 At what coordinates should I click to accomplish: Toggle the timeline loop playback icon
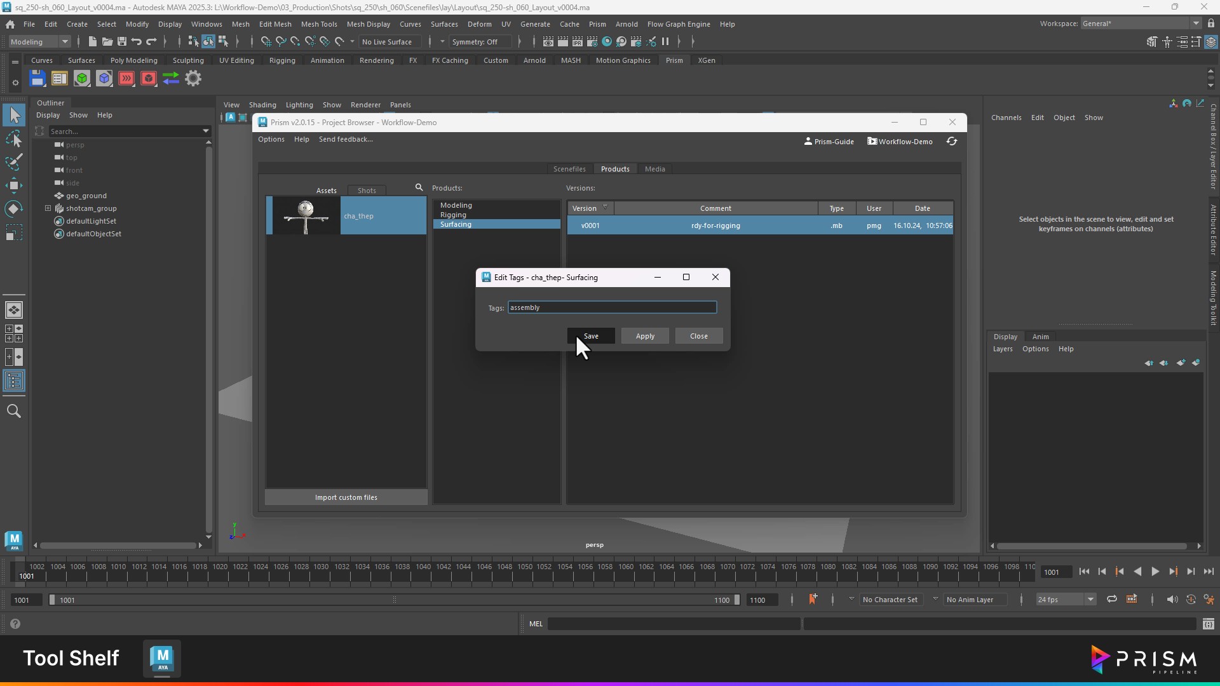point(1111,599)
